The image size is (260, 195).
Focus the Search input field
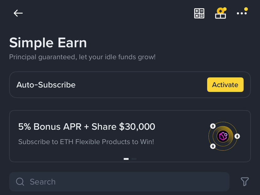[x=125, y=182]
